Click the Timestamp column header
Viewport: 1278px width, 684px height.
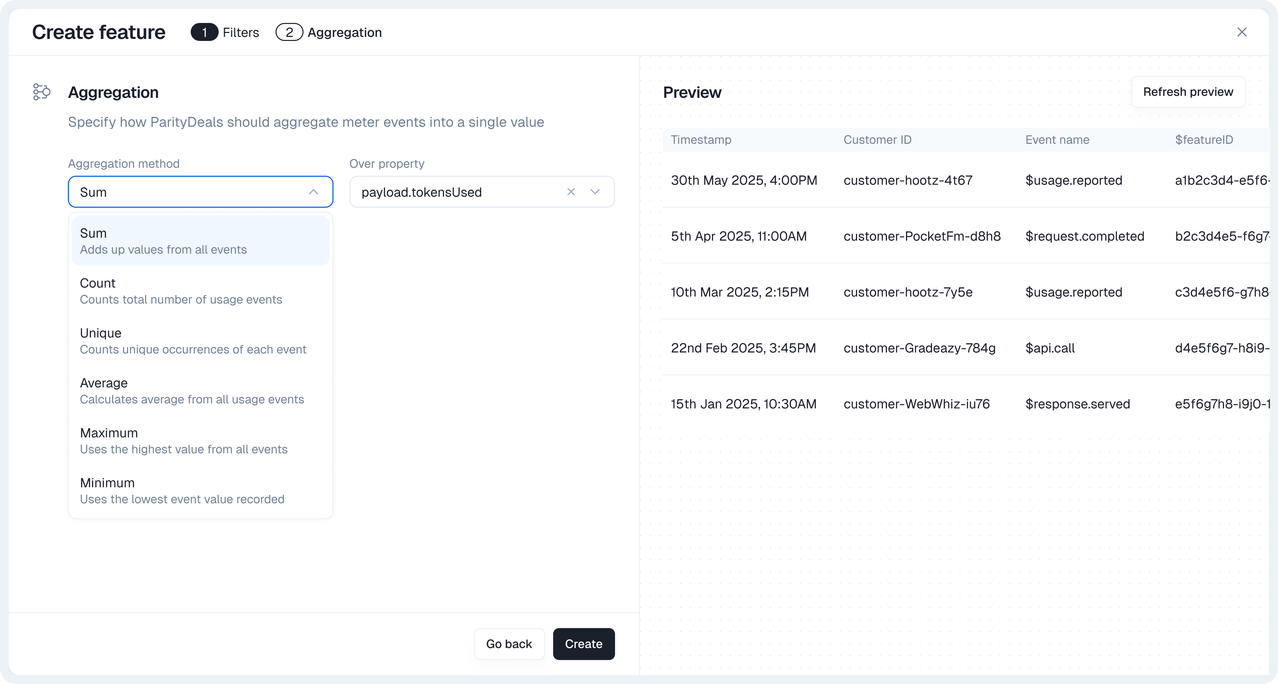tap(701, 140)
